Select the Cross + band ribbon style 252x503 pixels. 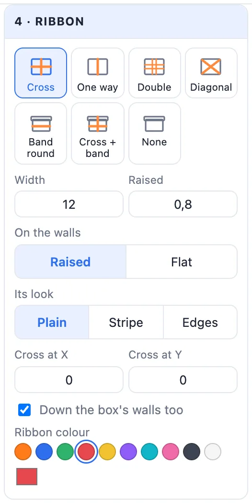[98, 133]
